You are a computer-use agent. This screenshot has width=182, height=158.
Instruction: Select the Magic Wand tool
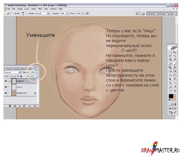click(174, 56)
